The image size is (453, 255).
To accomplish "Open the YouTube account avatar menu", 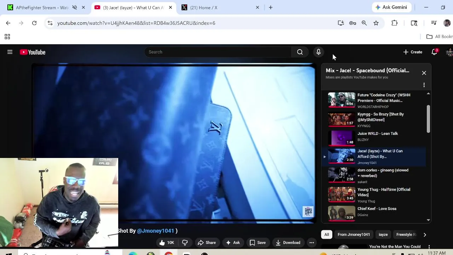I will 449,52.
